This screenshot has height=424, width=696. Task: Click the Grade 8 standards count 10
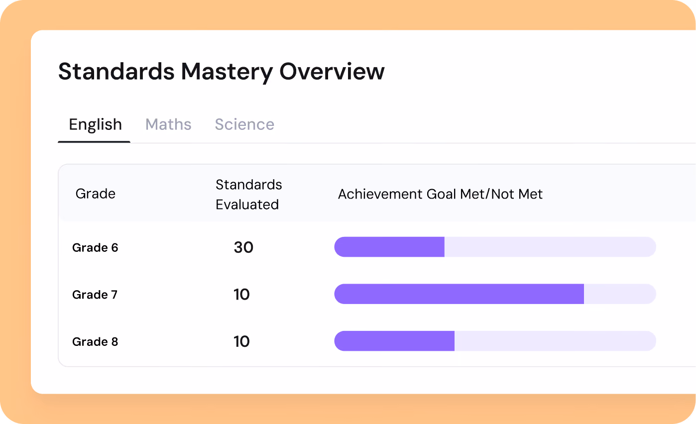pyautogui.click(x=241, y=341)
